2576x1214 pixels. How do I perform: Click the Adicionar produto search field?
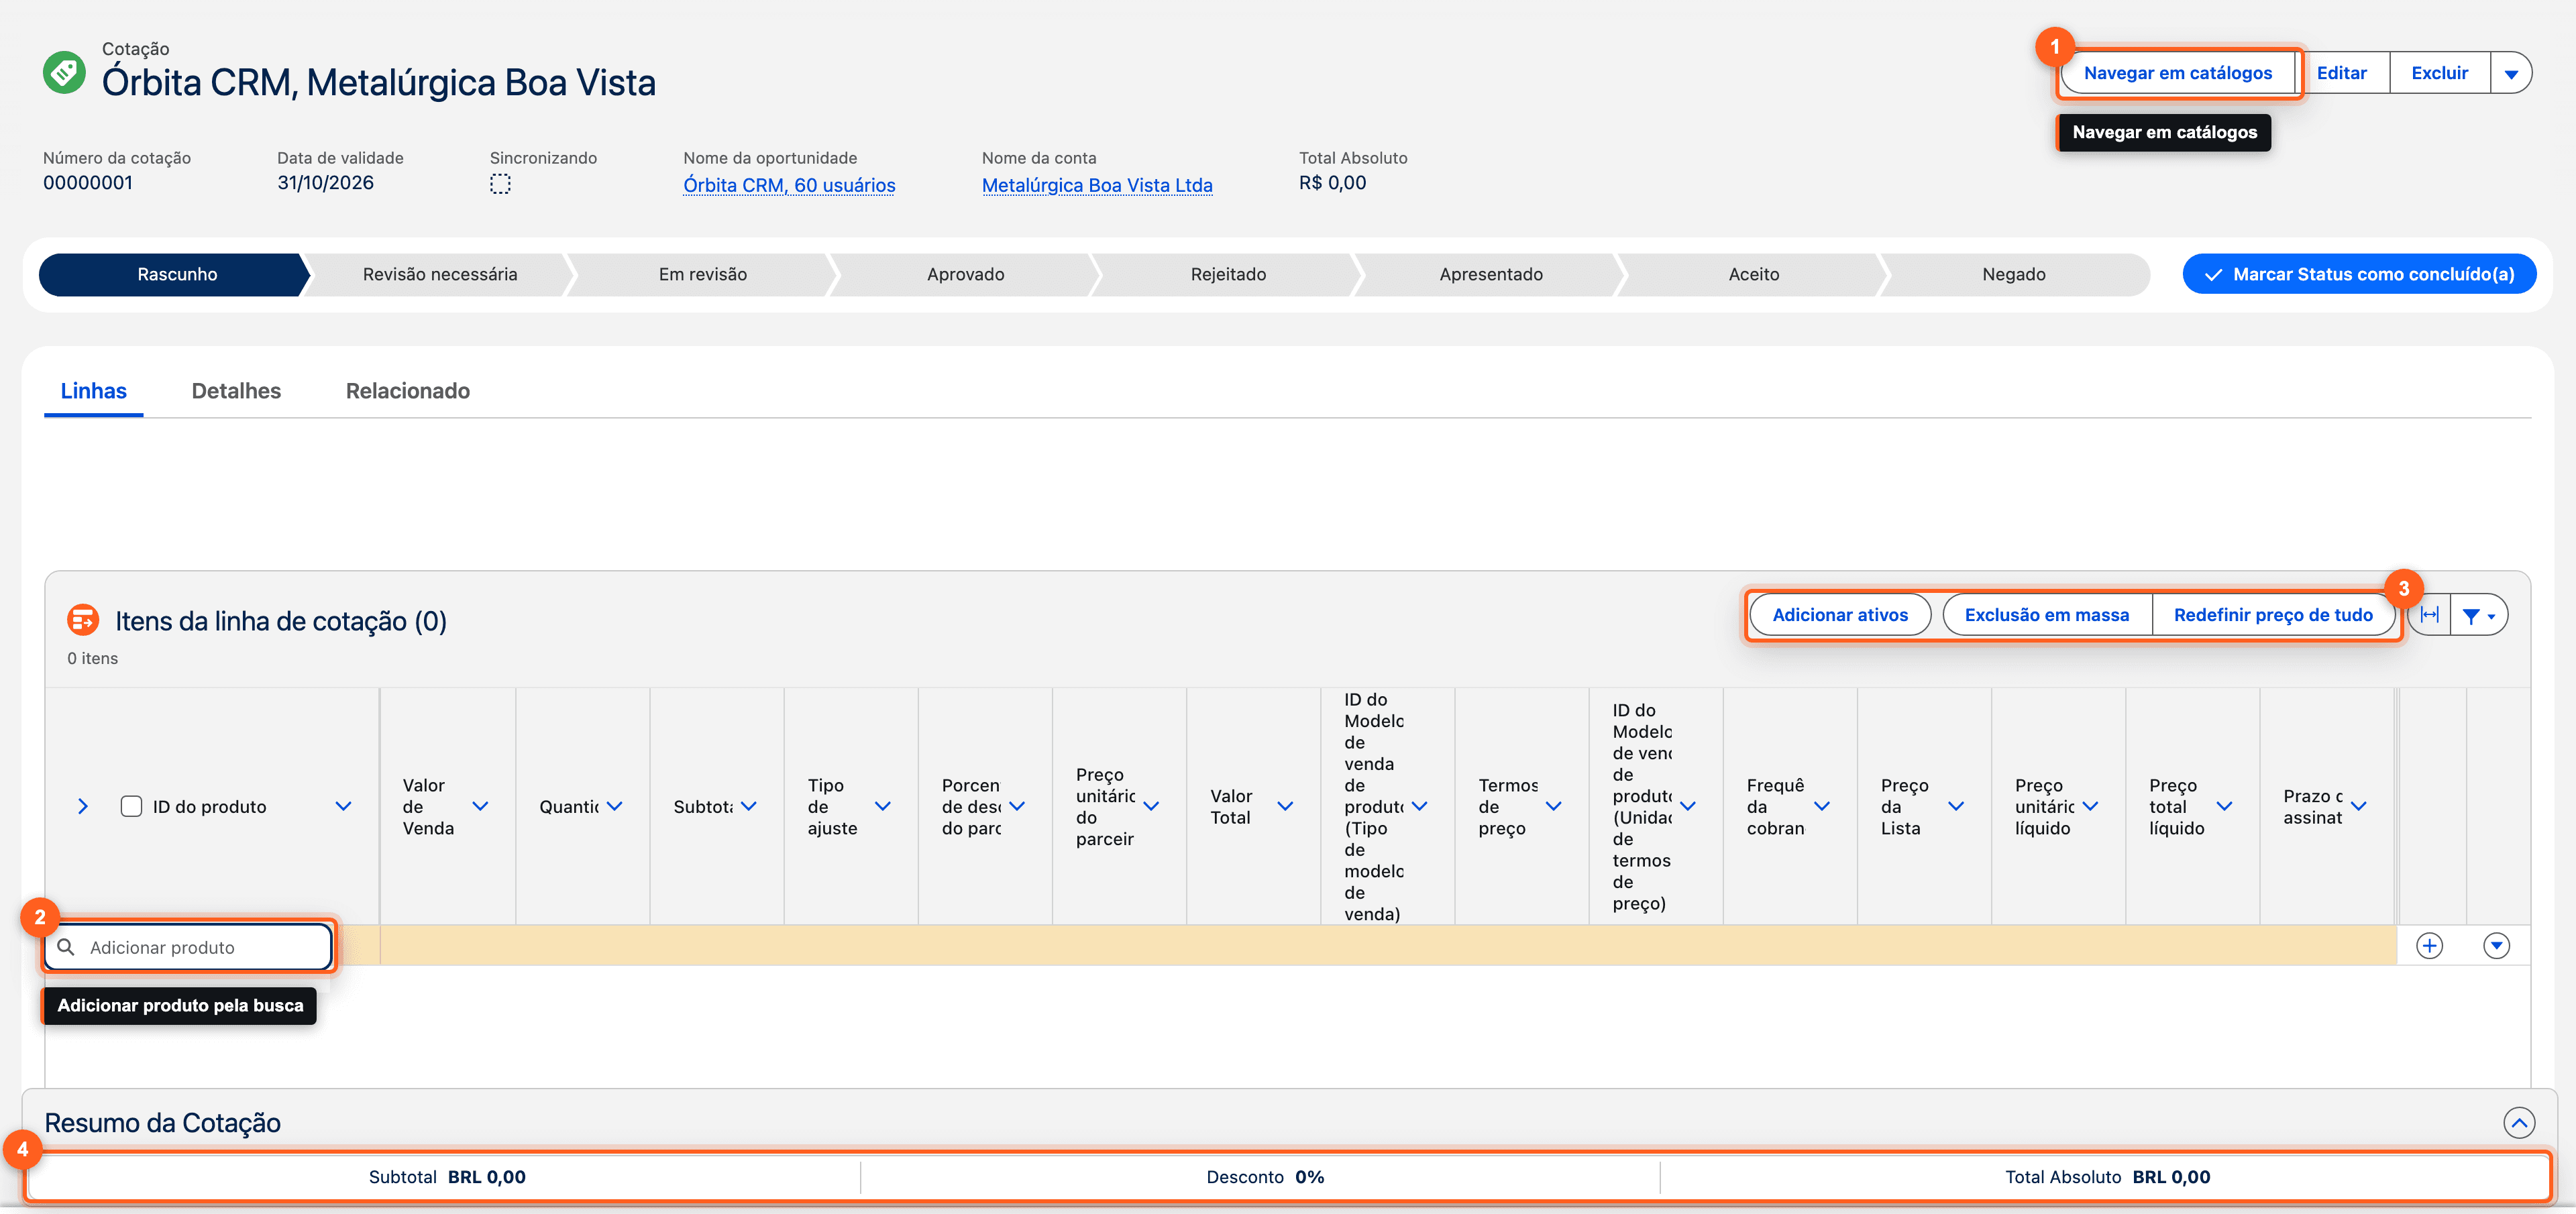point(188,947)
